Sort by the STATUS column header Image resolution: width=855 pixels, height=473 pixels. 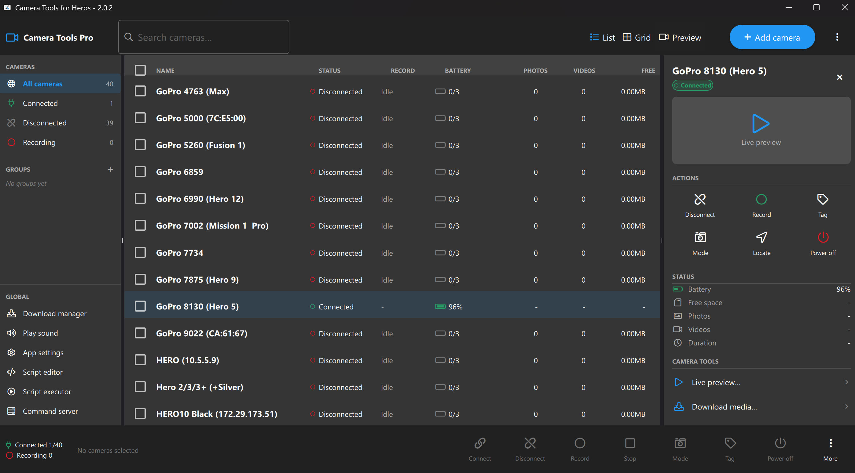pyautogui.click(x=329, y=70)
